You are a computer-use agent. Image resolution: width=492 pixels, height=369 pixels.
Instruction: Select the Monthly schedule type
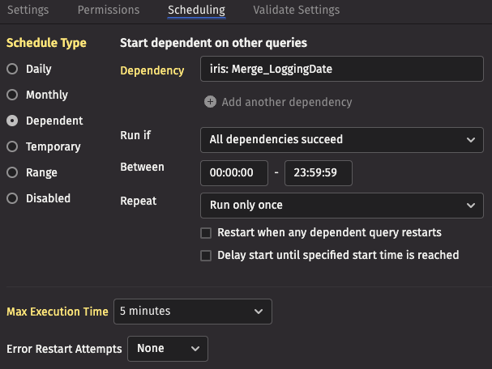tap(12, 95)
